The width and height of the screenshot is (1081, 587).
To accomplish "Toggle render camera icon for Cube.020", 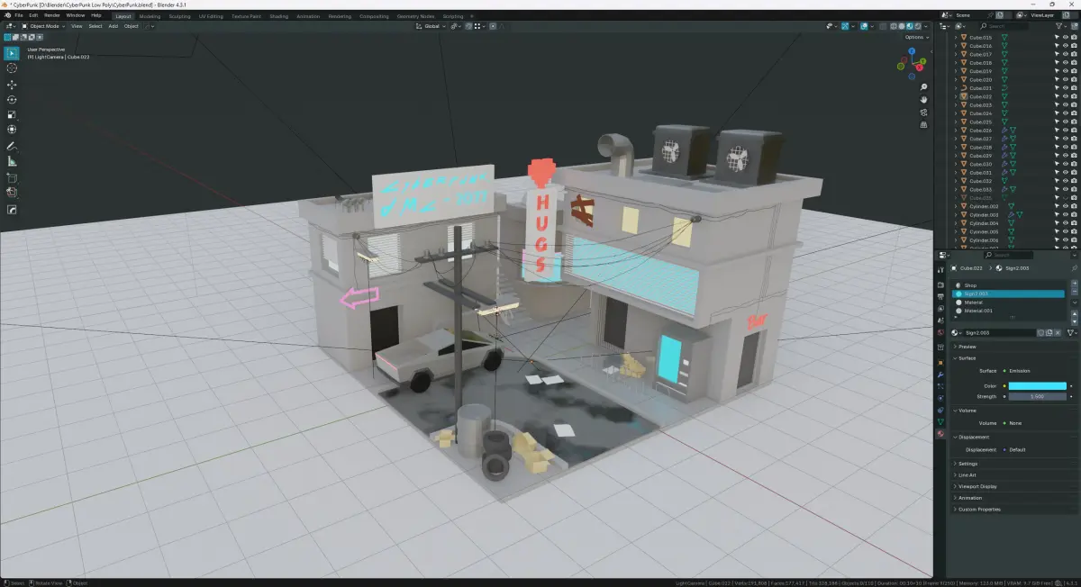I will point(1074,80).
